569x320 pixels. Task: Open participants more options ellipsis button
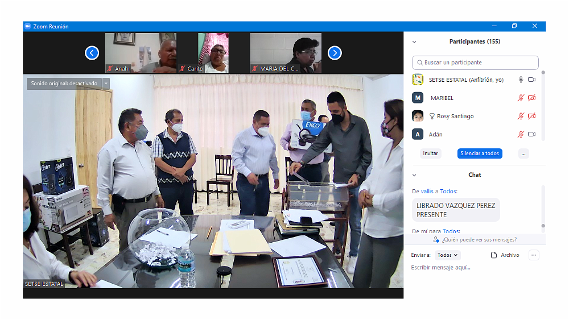click(x=523, y=153)
